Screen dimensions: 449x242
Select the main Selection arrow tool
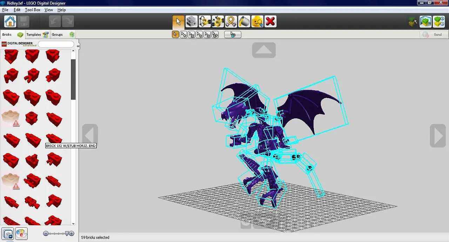[x=178, y=22]
